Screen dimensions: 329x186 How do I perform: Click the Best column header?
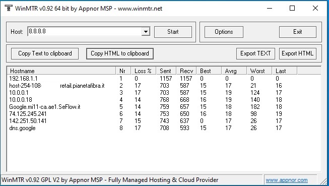(209, 71)
